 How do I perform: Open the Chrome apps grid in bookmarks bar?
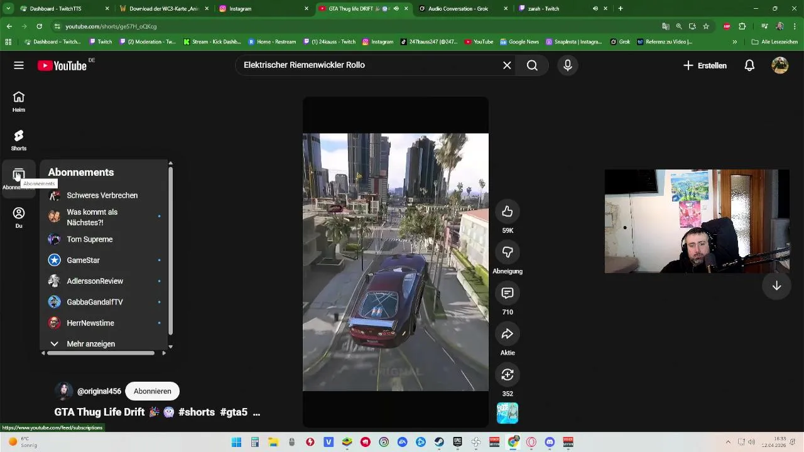pyautogui.click(x=8, y=42)
